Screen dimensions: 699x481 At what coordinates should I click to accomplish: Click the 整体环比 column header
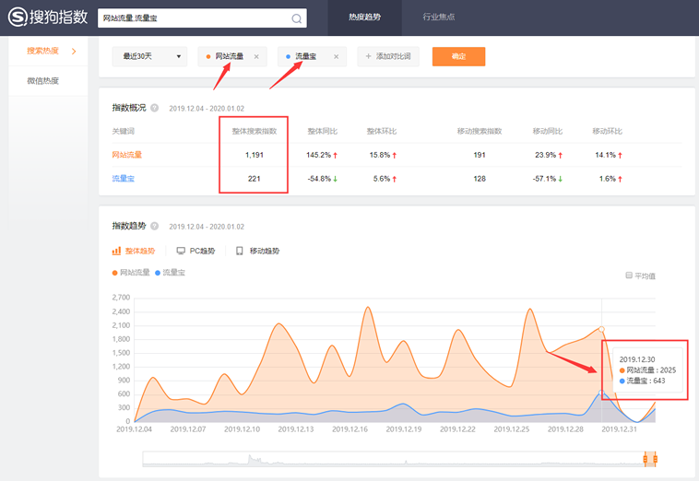point(382,131)
